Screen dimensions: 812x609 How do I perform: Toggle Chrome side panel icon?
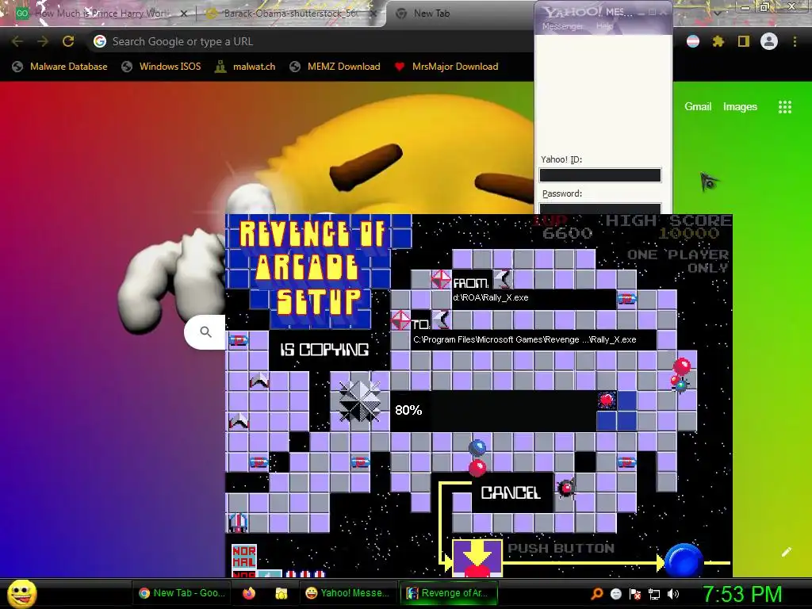(x=743, y=41)
